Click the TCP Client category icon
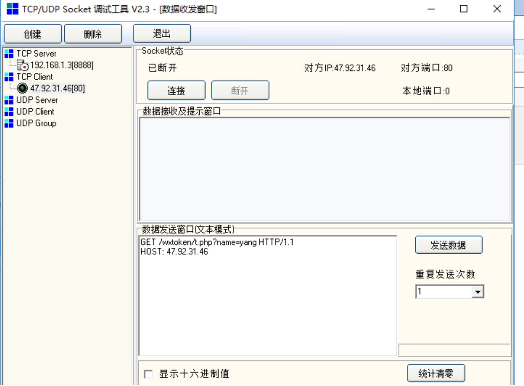This screenshot has height=386, width=524. (9, 77)
